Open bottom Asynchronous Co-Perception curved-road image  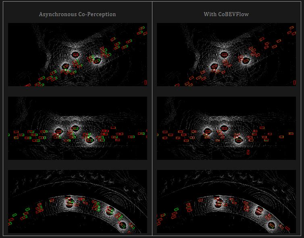point(77,202)
